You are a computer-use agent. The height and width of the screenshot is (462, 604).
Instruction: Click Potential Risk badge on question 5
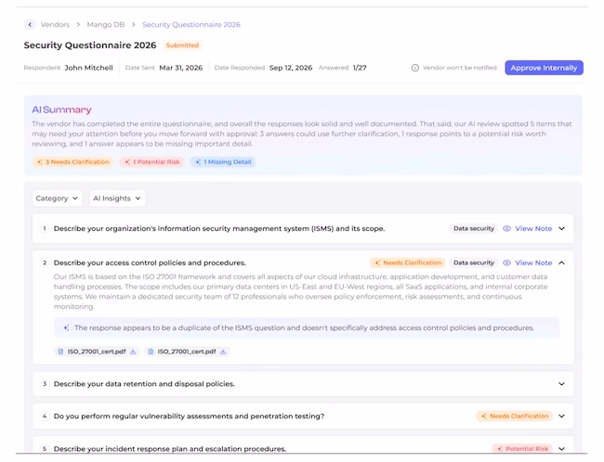pyautogui.click(x=523, y=448)
